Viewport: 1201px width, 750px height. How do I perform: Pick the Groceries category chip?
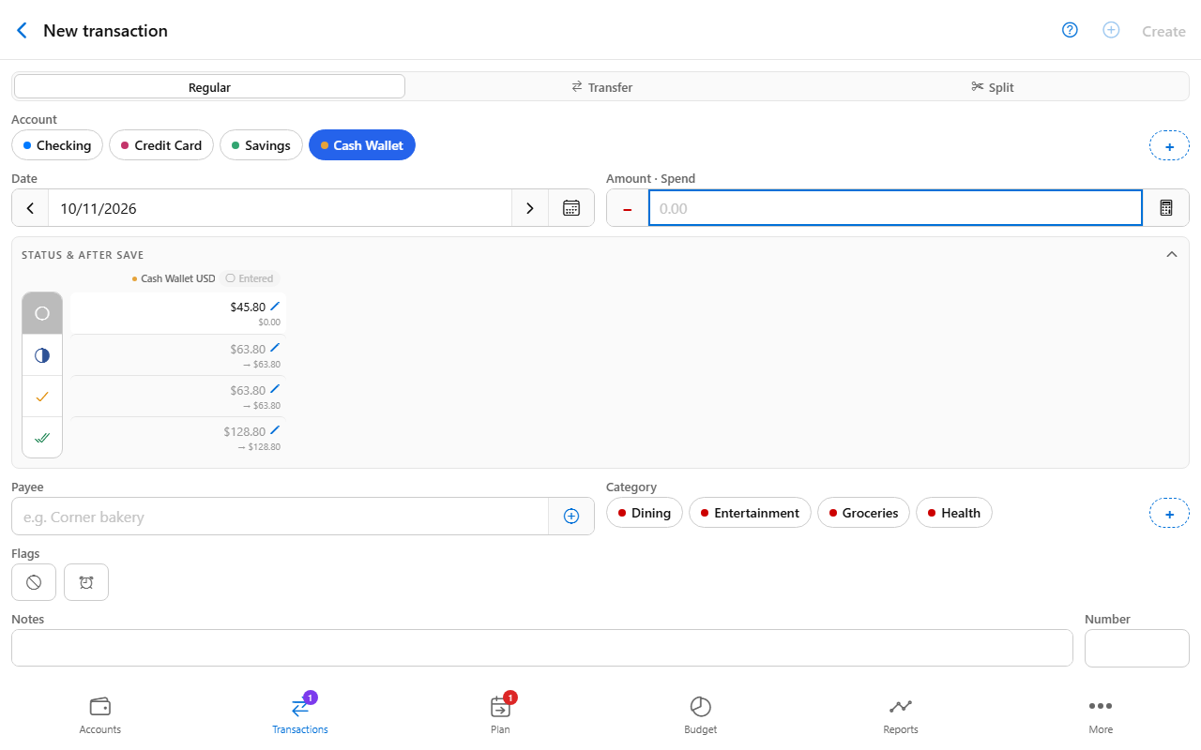coord(863,513)
